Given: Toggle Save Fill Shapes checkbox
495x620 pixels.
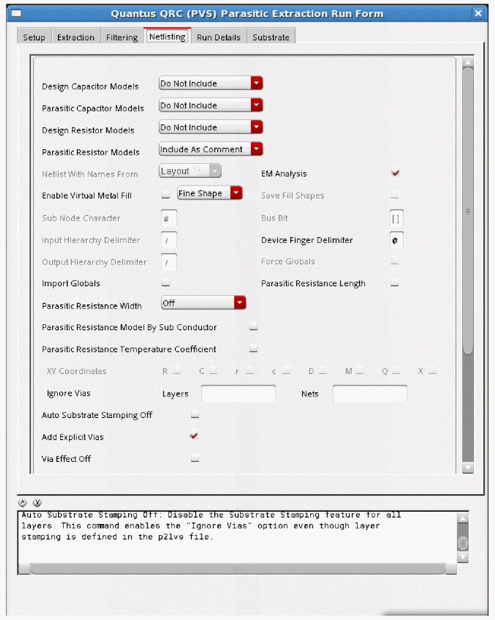Looking at the screenshot, I should coord(394,194).
